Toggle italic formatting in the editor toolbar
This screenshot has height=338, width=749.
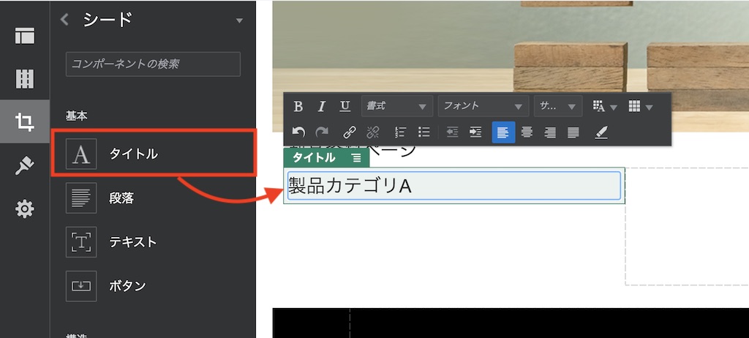pyautogui.click(x=322, y=106)
